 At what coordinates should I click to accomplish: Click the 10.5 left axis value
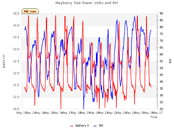point(16,109)
